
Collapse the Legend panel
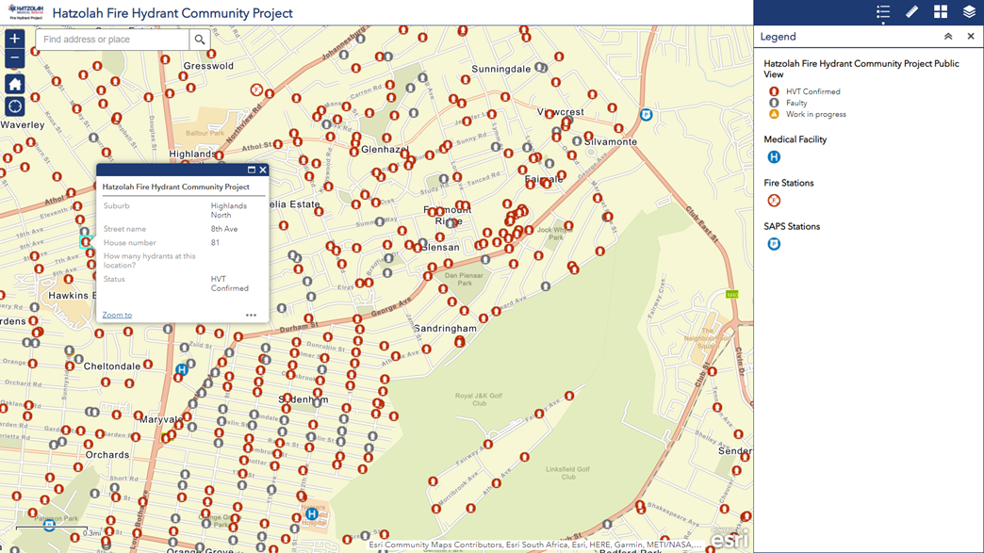(948, 37)
